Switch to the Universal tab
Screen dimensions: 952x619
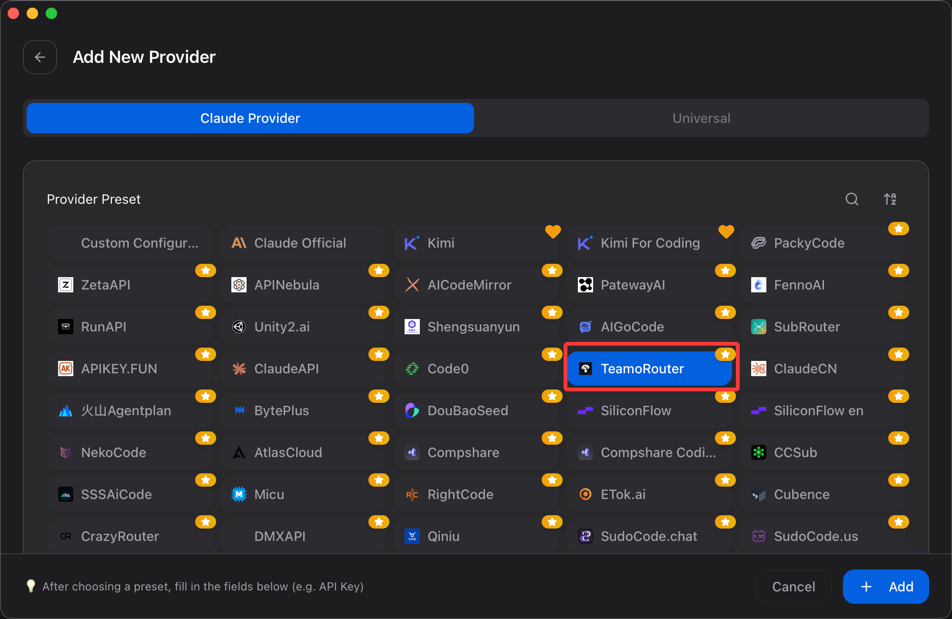click(x=702, y=118)
